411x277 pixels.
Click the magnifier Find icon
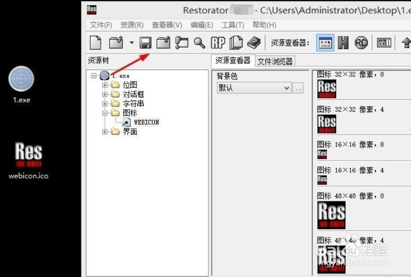[199, 42]
